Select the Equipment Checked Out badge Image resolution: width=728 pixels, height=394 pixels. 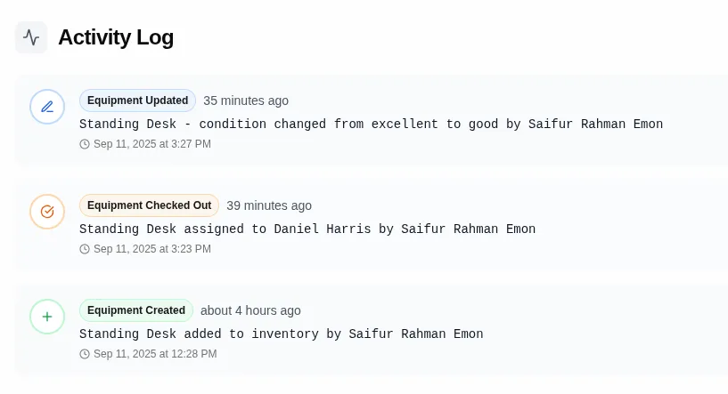(149, 205)
